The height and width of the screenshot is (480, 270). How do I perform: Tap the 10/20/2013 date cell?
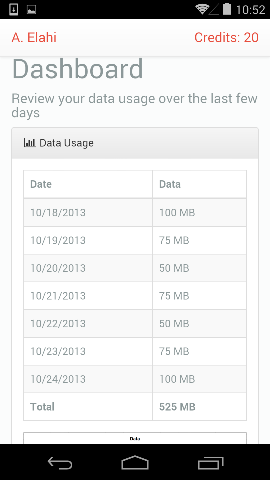[58, 268]
